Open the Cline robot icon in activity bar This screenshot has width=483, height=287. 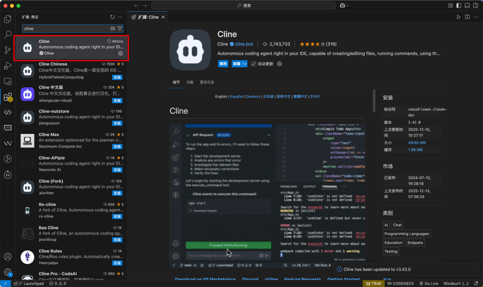coord(8,175)
